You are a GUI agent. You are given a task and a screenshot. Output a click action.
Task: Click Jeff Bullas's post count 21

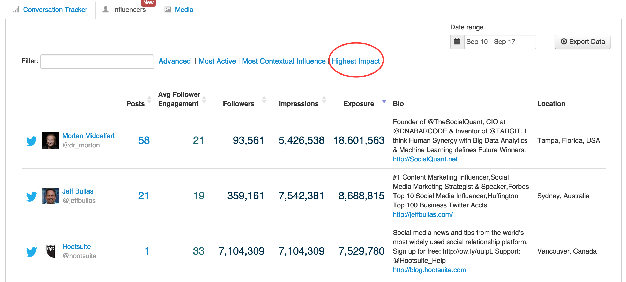click(144, 196)
